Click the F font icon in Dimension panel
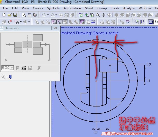 [17, 68]
